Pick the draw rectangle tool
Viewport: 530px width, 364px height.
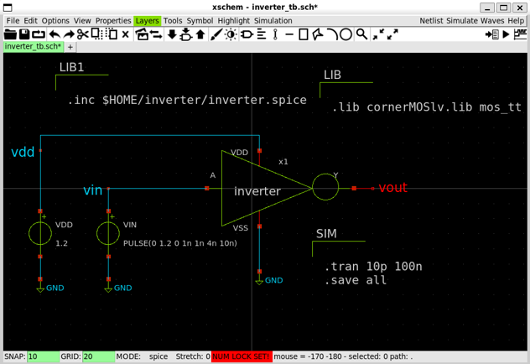tap(304, 34)
